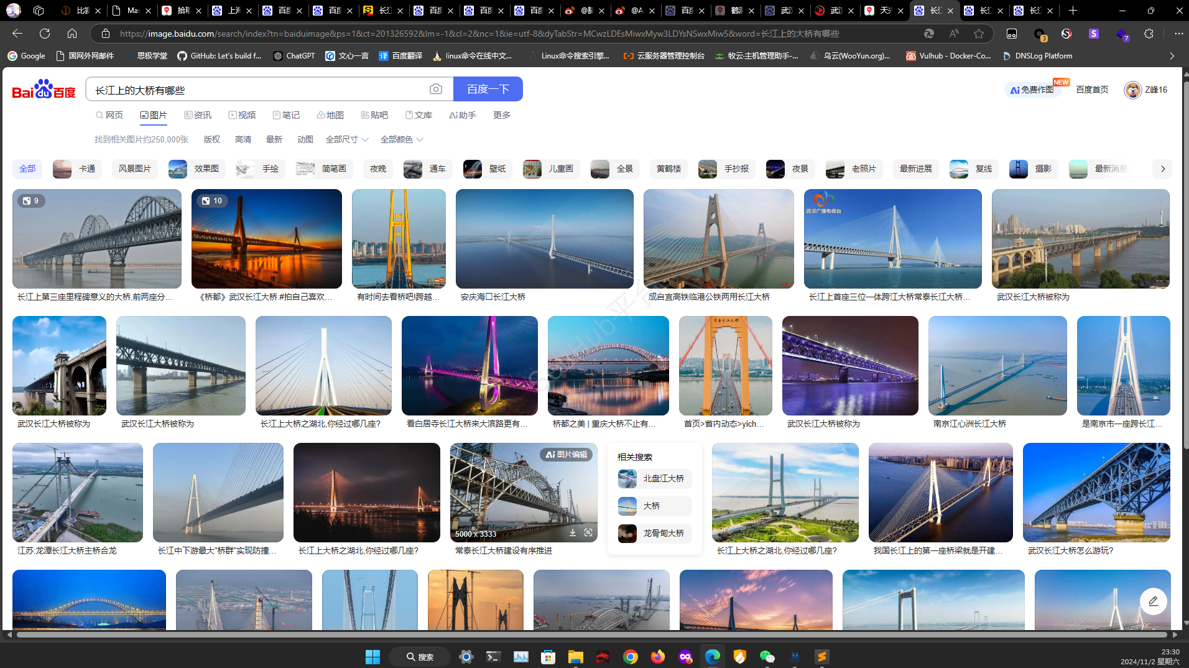The height and width of the screenshot is (668, 1189).
Task: Click the user avatar next to Z峰16
Action: 1132,90
